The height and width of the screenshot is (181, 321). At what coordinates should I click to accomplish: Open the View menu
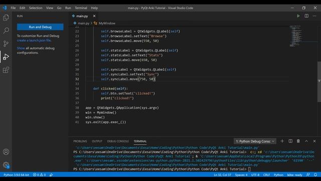coord(50,8)
